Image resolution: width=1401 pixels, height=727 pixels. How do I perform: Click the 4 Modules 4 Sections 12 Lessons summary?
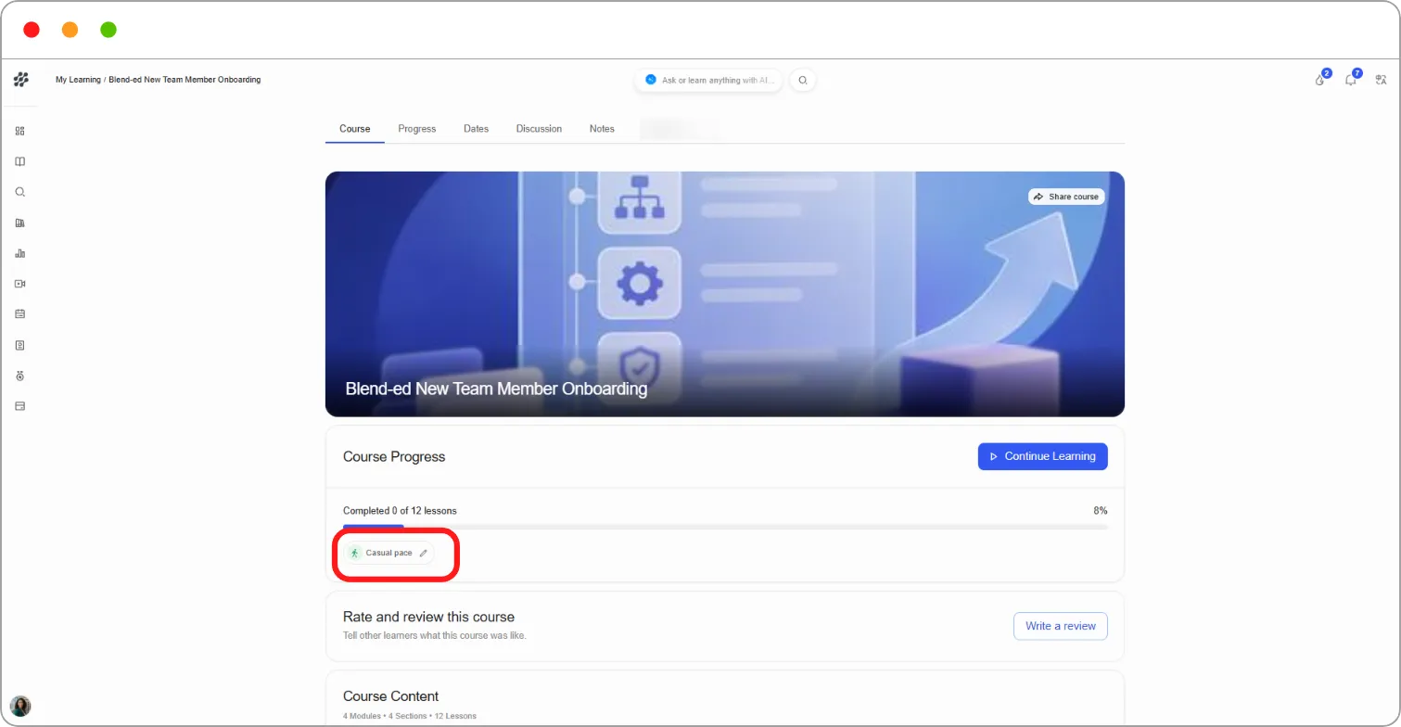coord(410,716)
